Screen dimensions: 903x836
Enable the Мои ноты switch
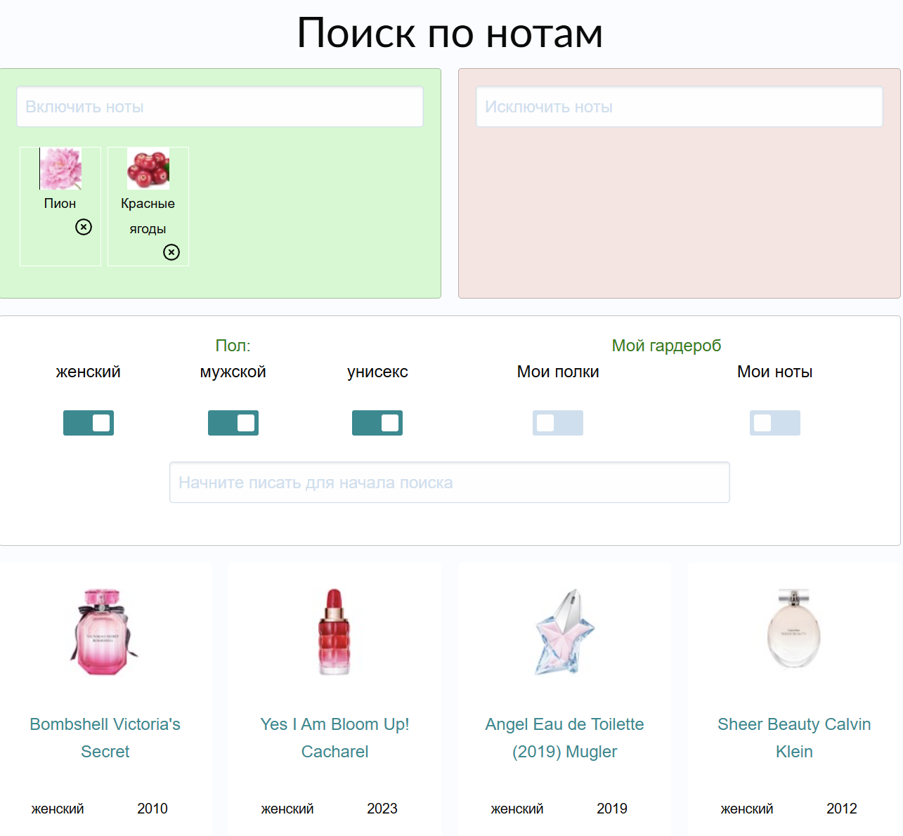click(x=775, y=423)
